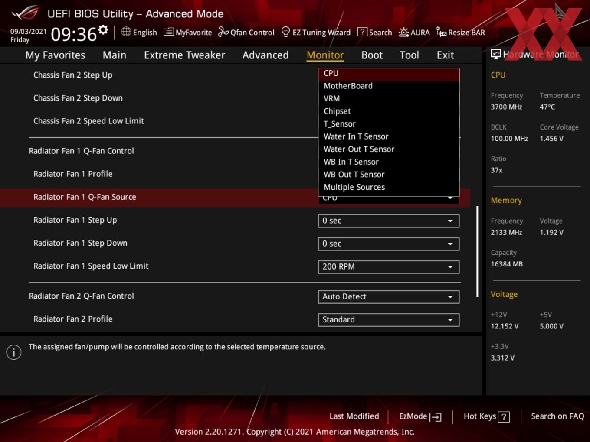
Task: Click the +12V 12.152 V reading
Action: tap(505, 326)
